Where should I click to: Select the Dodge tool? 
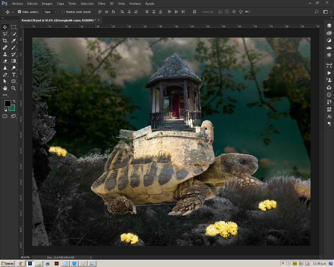pyautogui.click(x=14, y=68)
